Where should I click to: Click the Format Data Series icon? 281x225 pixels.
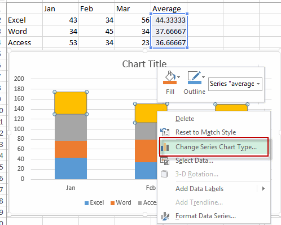click(x=165, y=216)
